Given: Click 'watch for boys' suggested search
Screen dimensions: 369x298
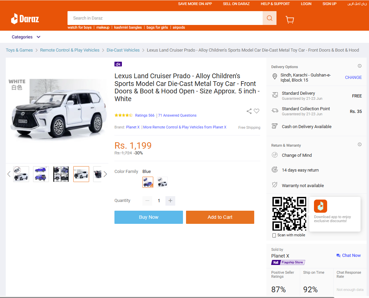Looking at the screenshot, I should click(x=80, y=28).
